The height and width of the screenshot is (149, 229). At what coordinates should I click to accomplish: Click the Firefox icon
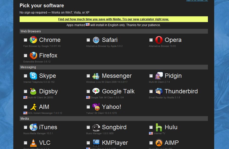(x=33, y=55)
